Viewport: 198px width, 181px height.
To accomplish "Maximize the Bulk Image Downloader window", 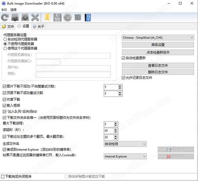I will pyautogui.click(x=180, y=3).
